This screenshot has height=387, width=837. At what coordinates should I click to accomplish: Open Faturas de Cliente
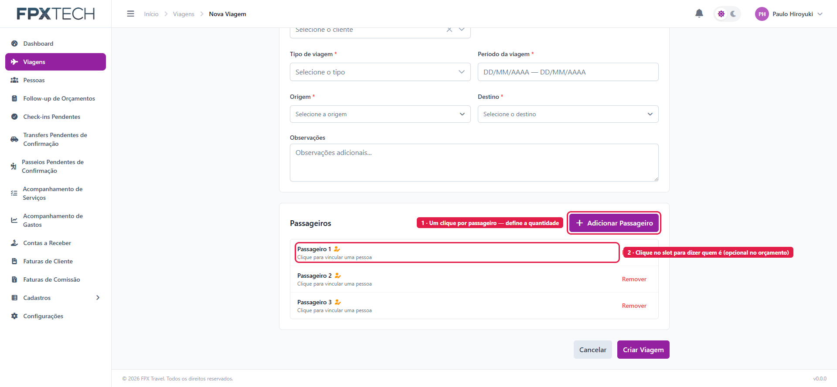(55, 261)
